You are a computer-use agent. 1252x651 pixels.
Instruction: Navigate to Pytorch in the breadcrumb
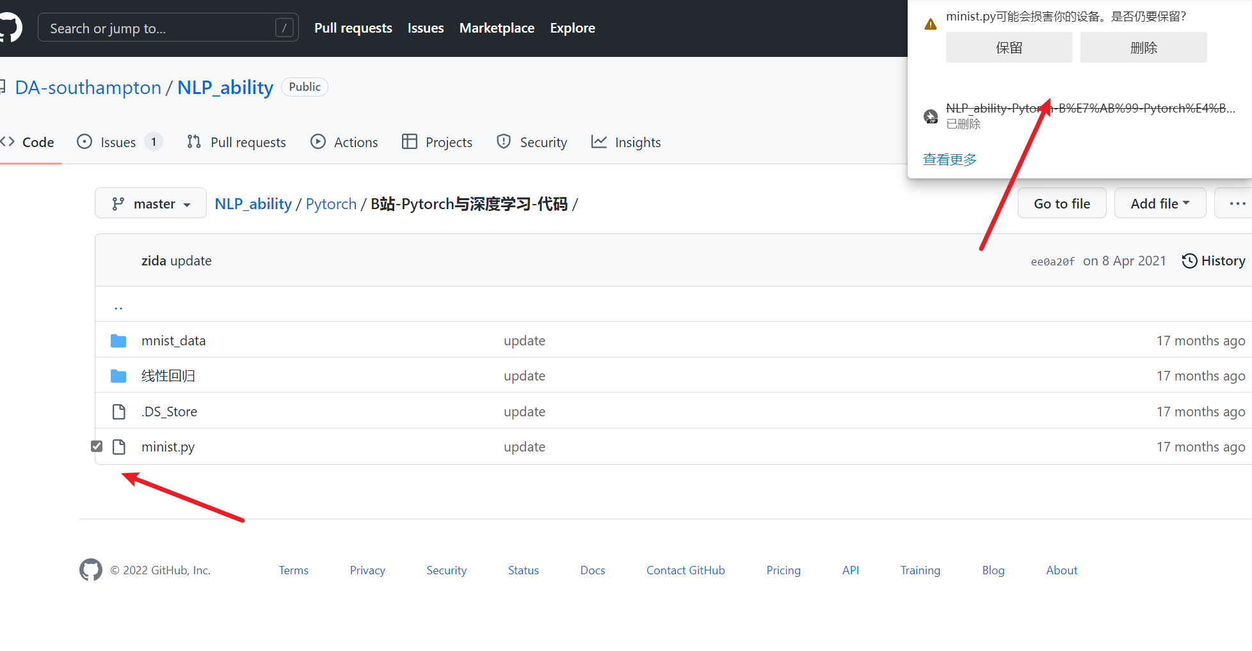coord(331,204)
